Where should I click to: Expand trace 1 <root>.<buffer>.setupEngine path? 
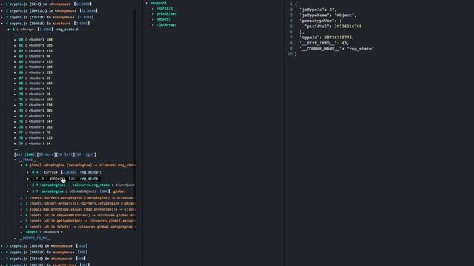21,198
